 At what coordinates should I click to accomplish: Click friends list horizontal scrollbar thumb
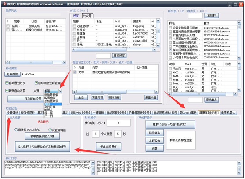pyautogui.click(x=101, y=50)
